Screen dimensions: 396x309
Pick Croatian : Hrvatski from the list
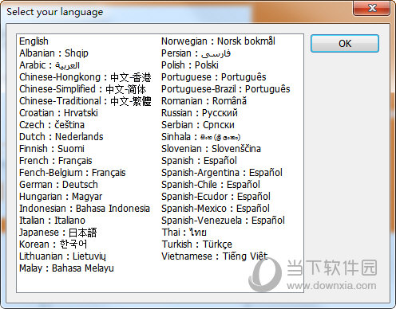58,113
